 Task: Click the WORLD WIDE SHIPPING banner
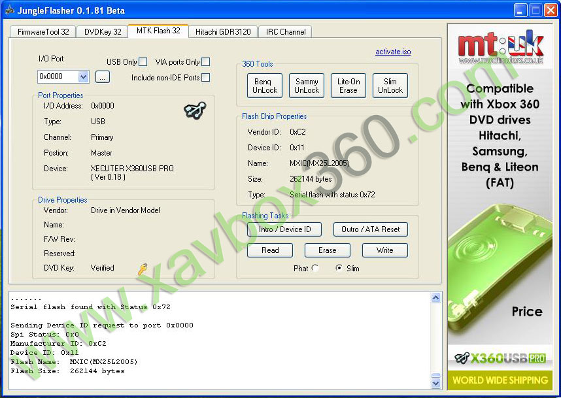point(500,380)
